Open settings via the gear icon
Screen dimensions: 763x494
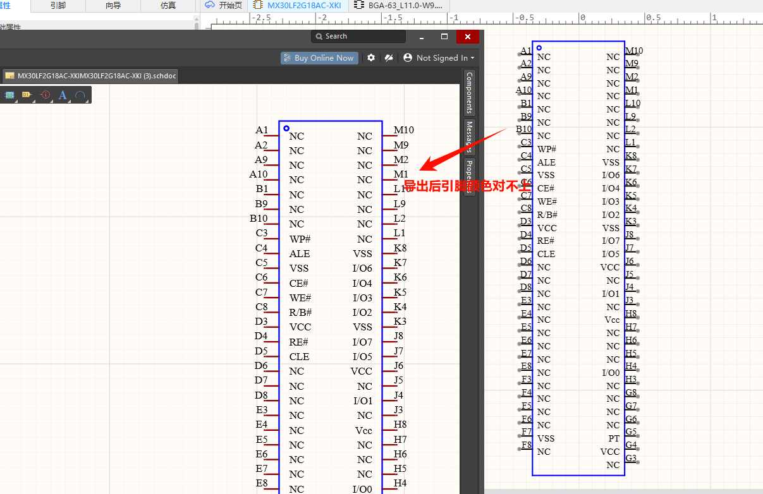(x=371, y=57)
